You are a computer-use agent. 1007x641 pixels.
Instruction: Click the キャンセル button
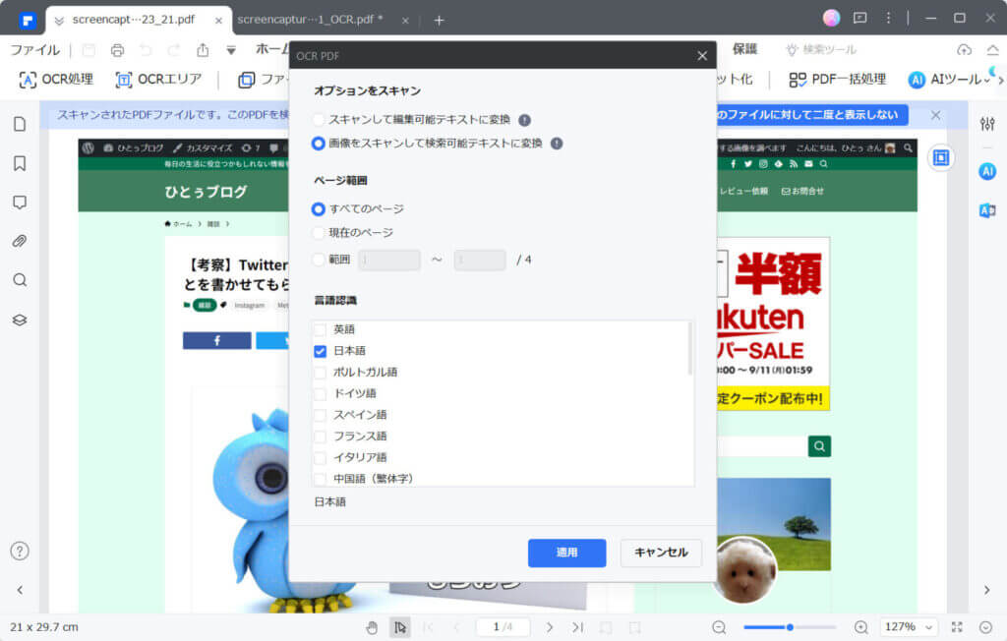click(661, 553)
